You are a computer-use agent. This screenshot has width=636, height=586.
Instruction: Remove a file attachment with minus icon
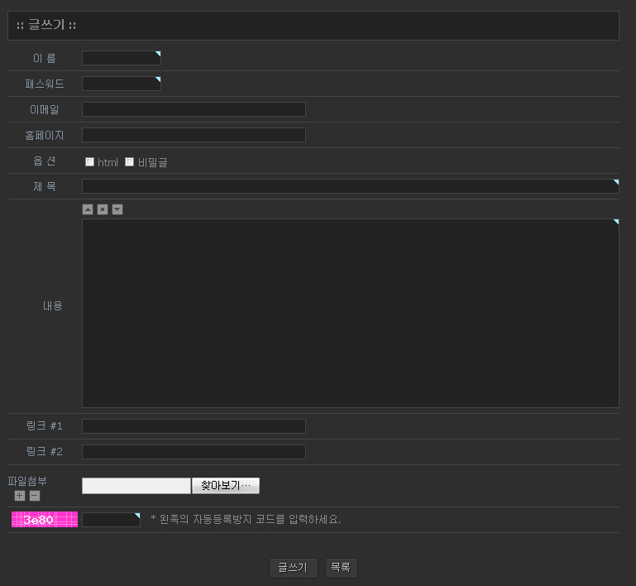coord(35,496)
